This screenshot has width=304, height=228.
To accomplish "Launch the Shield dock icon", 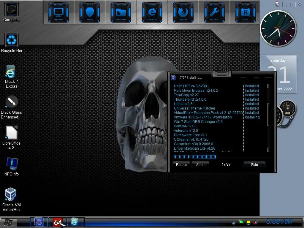I will coord(90,12).
